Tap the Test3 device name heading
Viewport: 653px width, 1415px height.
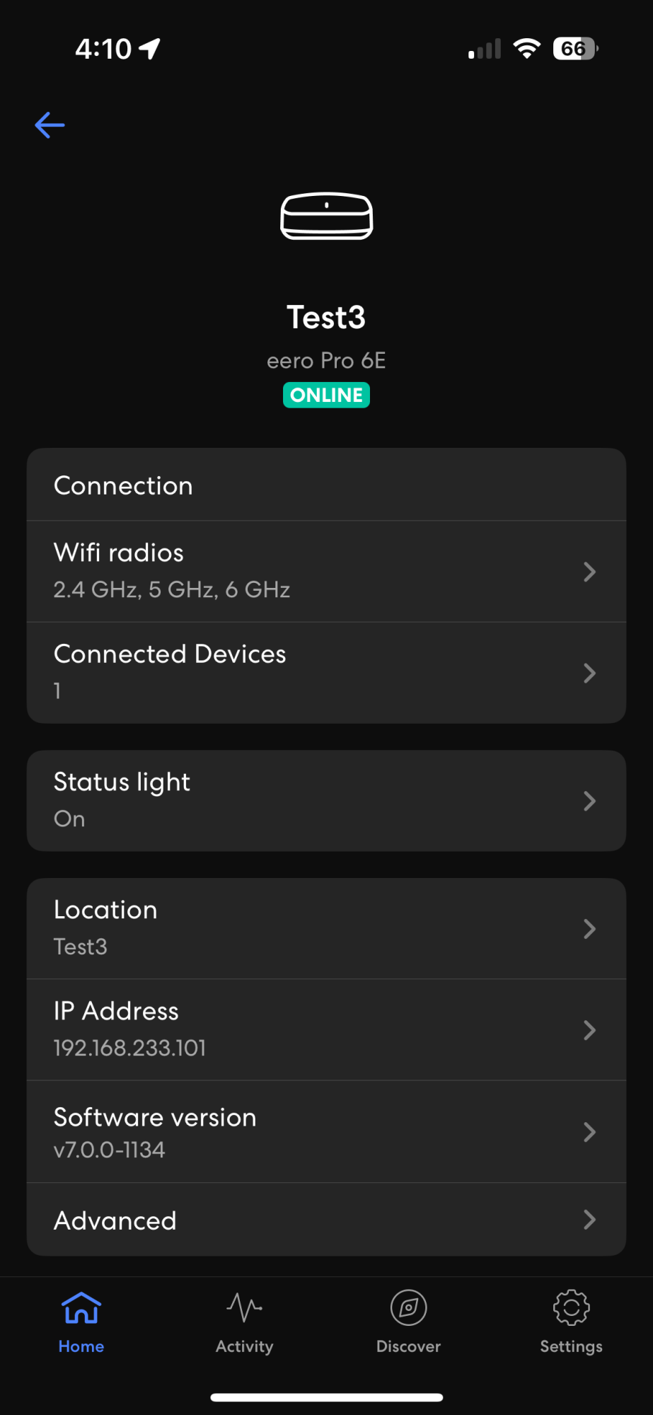(x=326, y=318)
